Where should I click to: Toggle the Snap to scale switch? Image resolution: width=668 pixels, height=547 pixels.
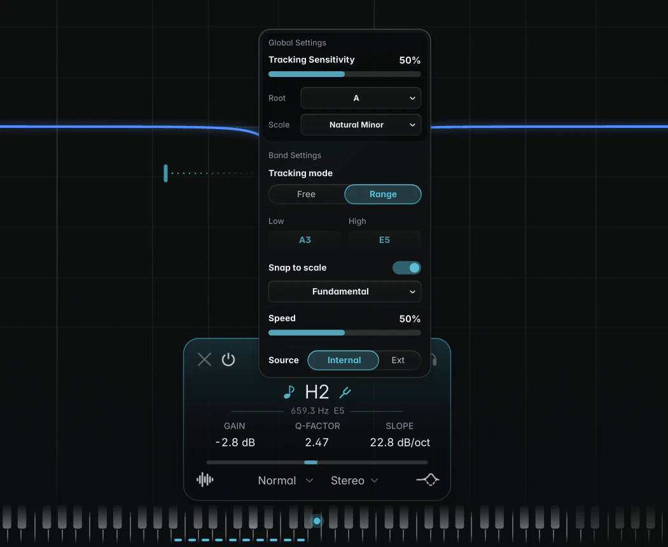[x=407, y=268]
